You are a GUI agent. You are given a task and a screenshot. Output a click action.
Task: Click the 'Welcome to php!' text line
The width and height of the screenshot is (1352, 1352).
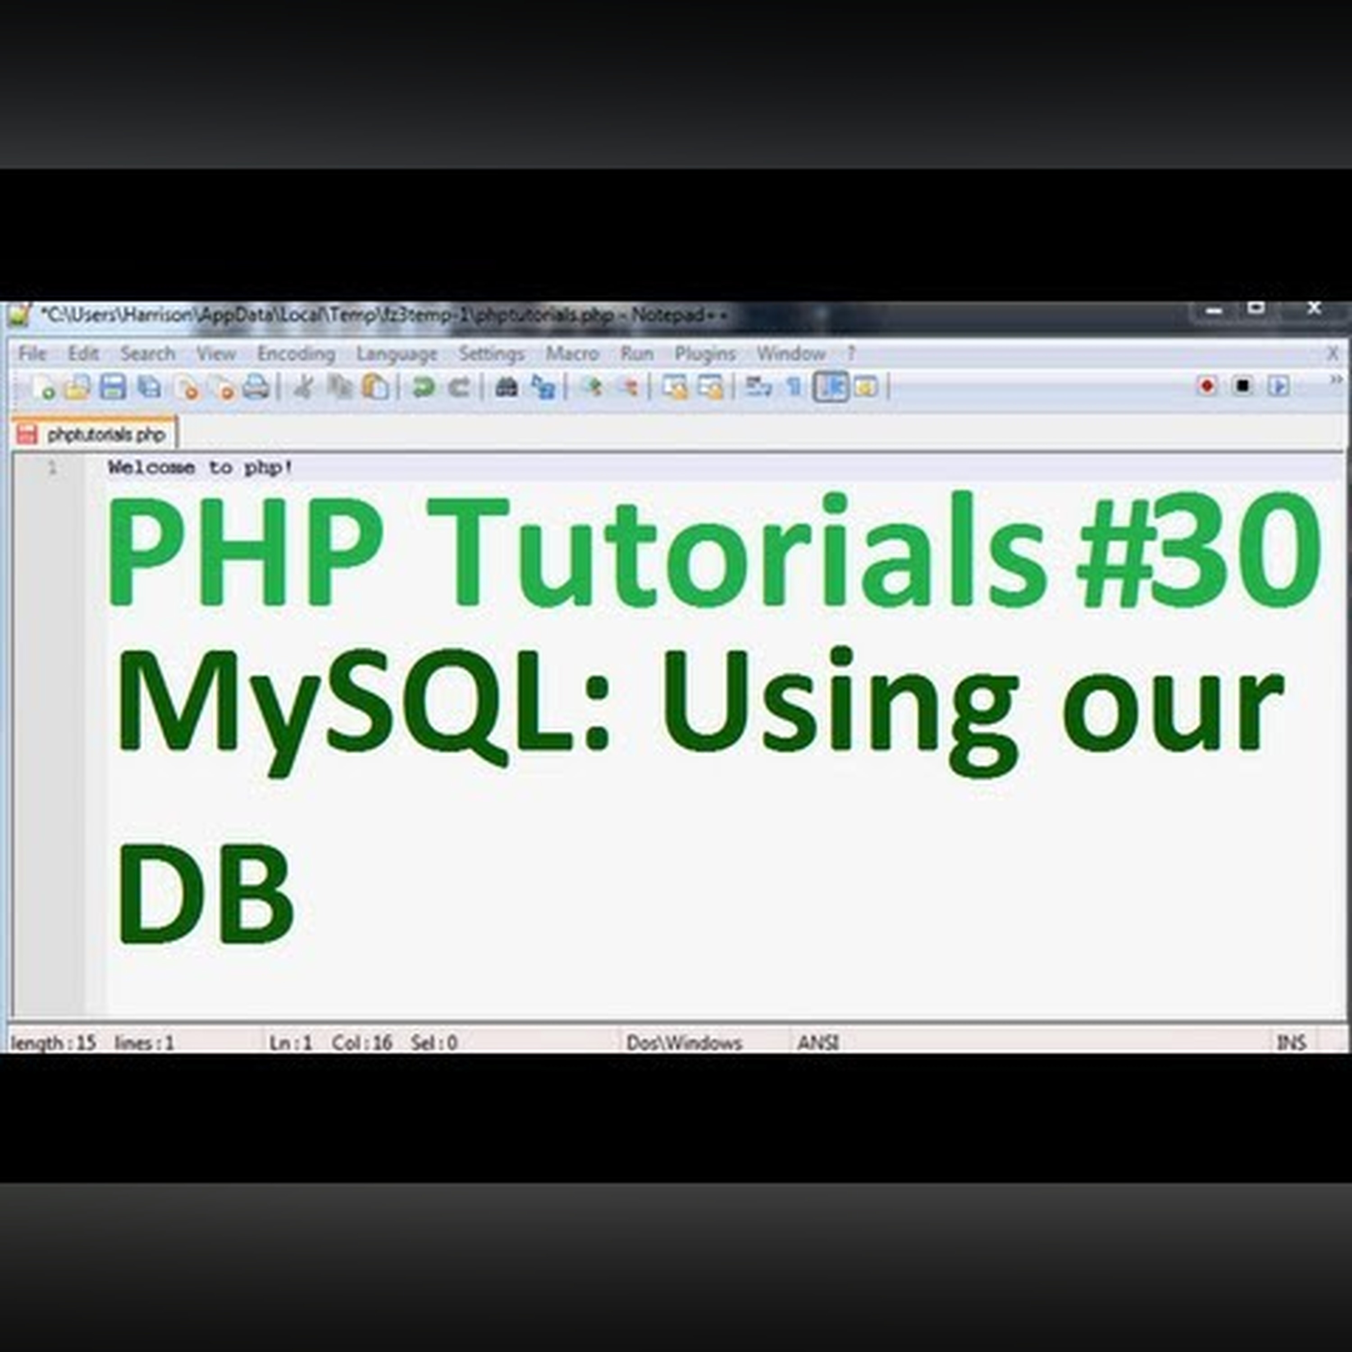pyautogui.click(x=200, y=467)
